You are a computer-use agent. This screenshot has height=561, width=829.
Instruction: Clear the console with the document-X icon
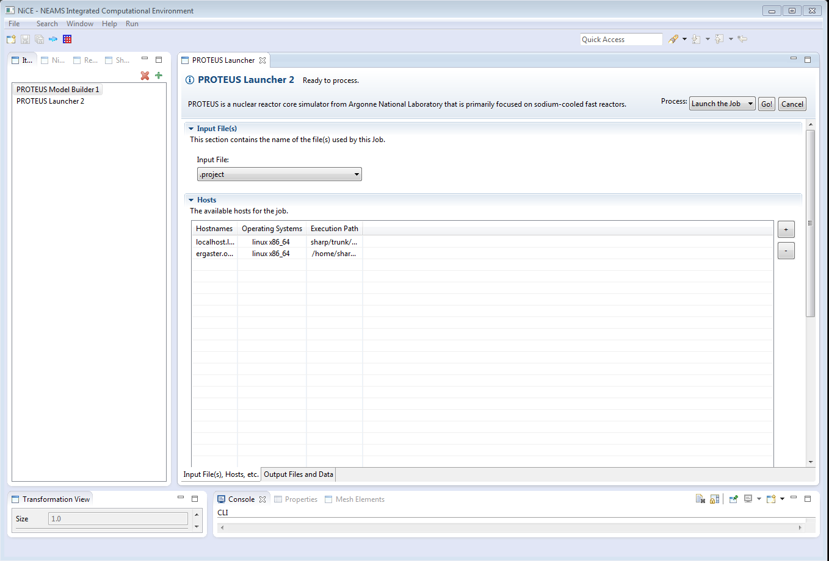[x=700, y=499]
